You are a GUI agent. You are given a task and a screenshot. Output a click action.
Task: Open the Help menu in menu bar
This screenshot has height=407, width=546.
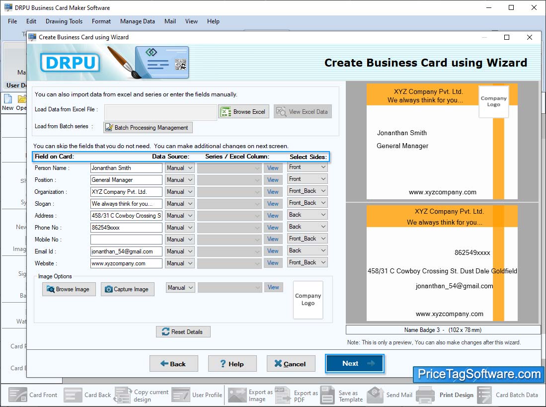[x=213, y=21]
